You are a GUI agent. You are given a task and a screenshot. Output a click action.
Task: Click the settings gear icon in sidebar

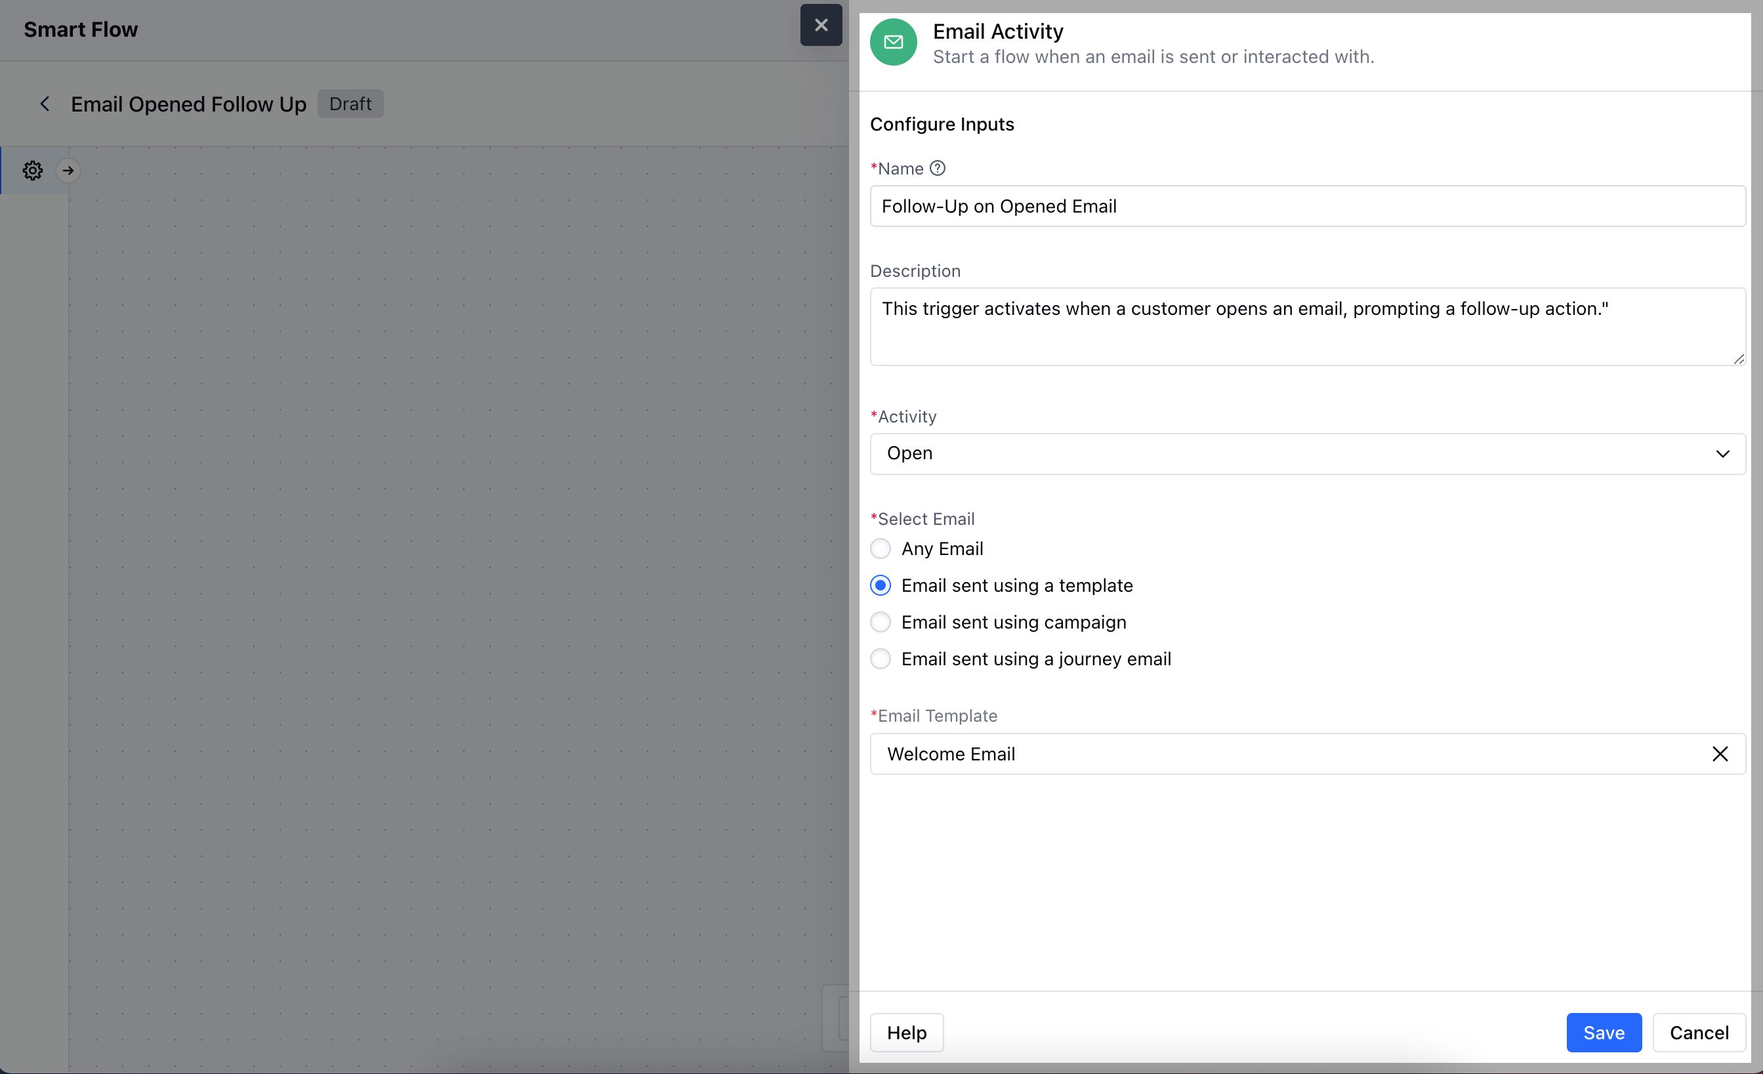[x=33, y=171]
